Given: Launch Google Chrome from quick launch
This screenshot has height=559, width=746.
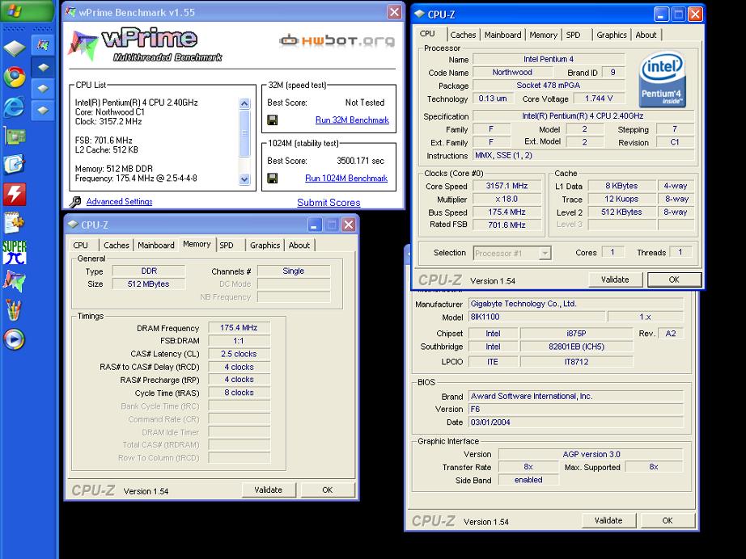Looking at the screenshot, I should coord(15,77).
